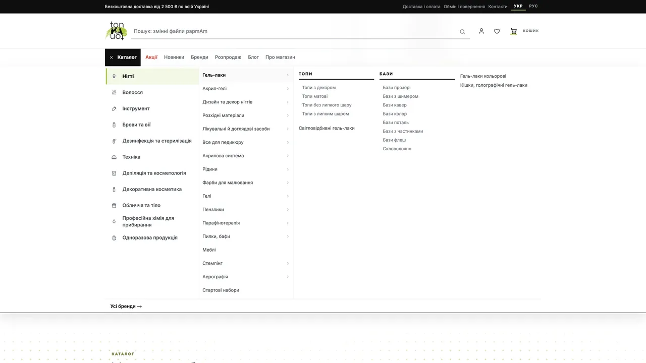The height and width of the screenshot is (363, 646).
Task: Open the Бази з шимером subcategory
Action: pos(401,96)
